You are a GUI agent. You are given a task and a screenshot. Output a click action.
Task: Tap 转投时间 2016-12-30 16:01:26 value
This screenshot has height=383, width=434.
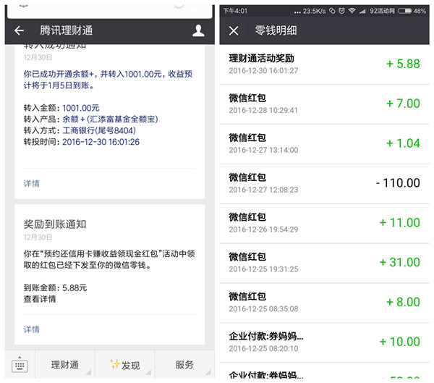(x=101, y=142)
